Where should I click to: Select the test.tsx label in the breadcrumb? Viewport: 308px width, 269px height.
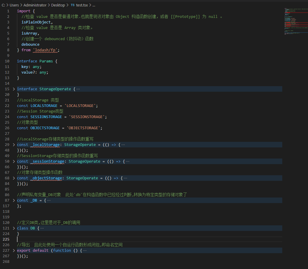(x=82, y=5)
